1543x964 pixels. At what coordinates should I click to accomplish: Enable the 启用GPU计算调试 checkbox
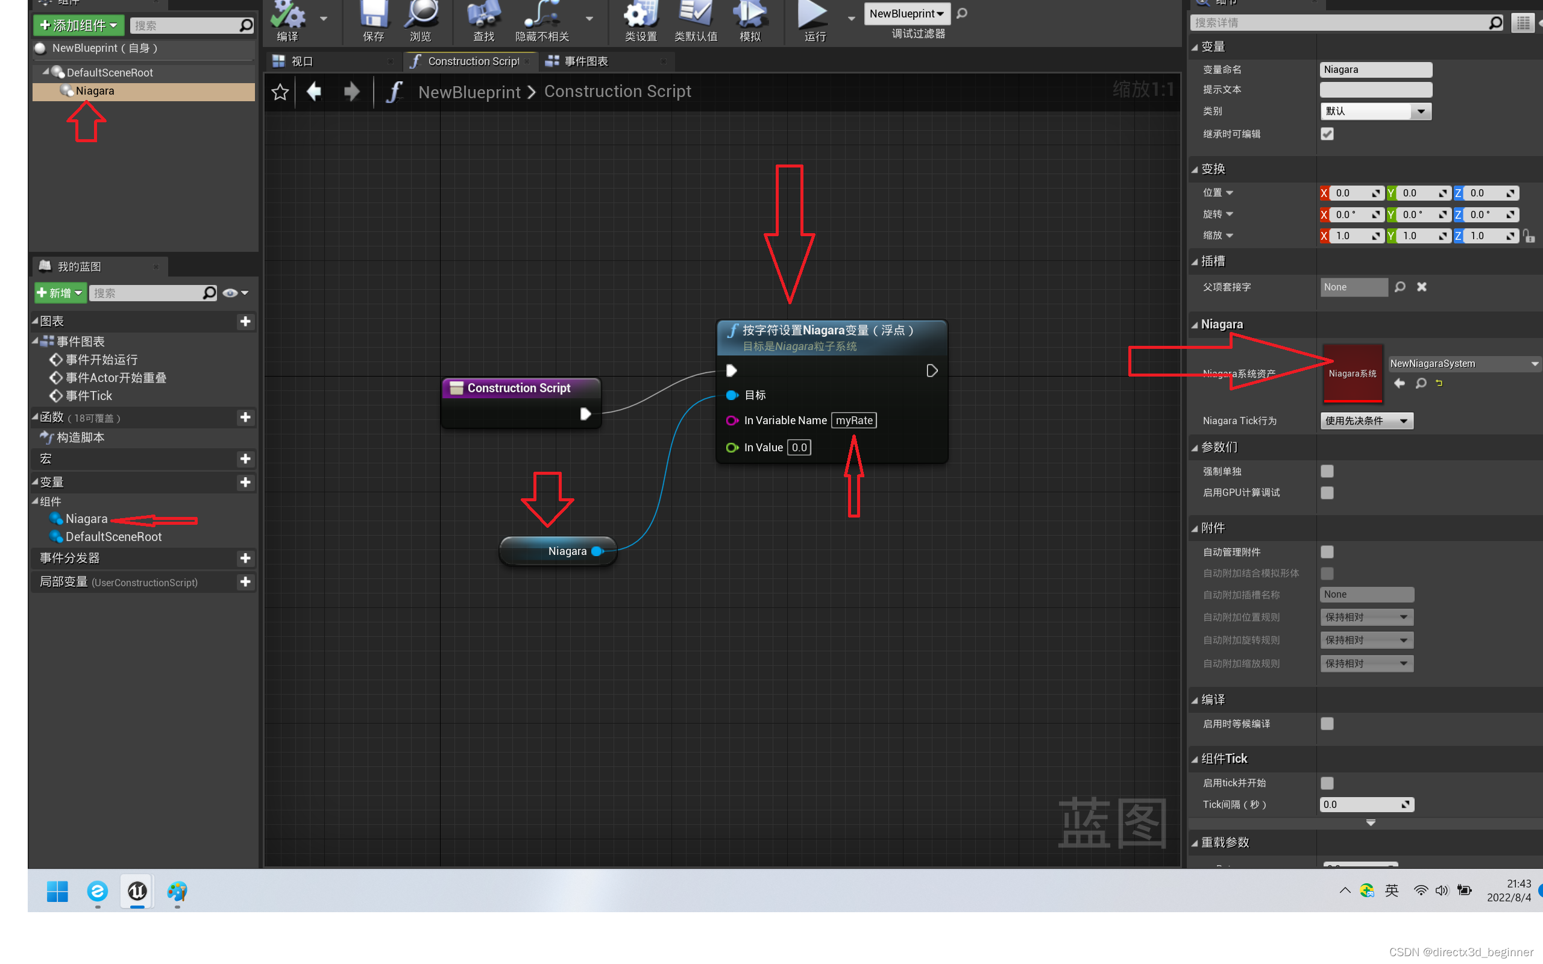pyautogui.click(x=1327, y=493)
